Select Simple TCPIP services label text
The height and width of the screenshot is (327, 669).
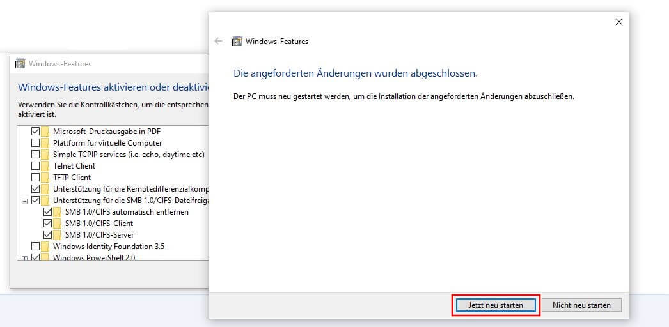[x=129, y=154]
